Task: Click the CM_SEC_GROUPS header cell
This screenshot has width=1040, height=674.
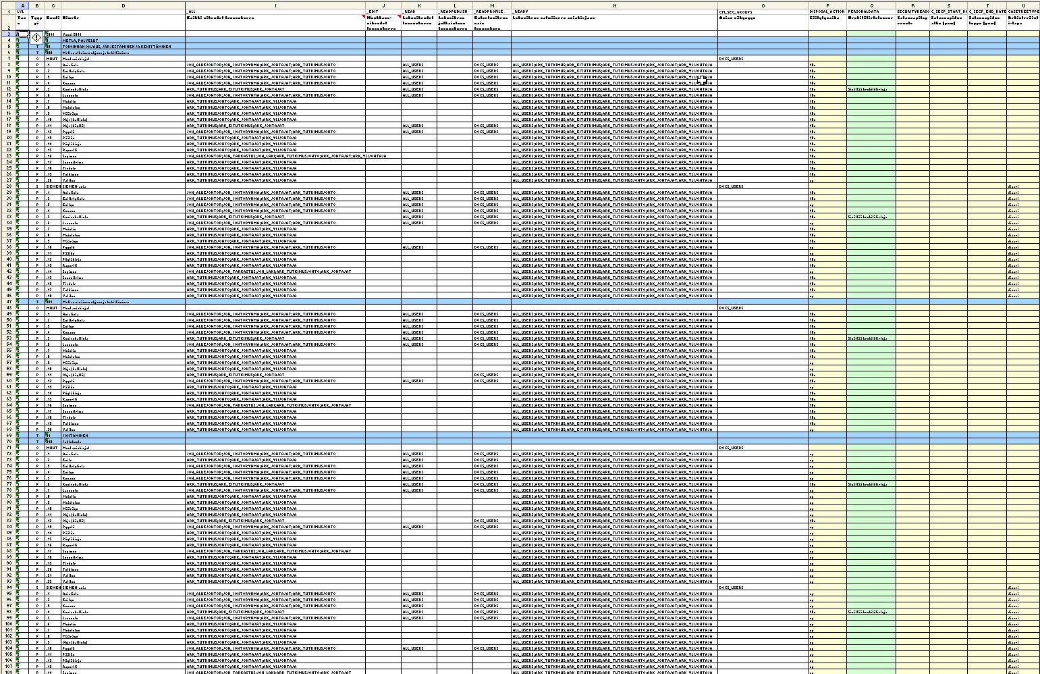Action: [763, 12]
